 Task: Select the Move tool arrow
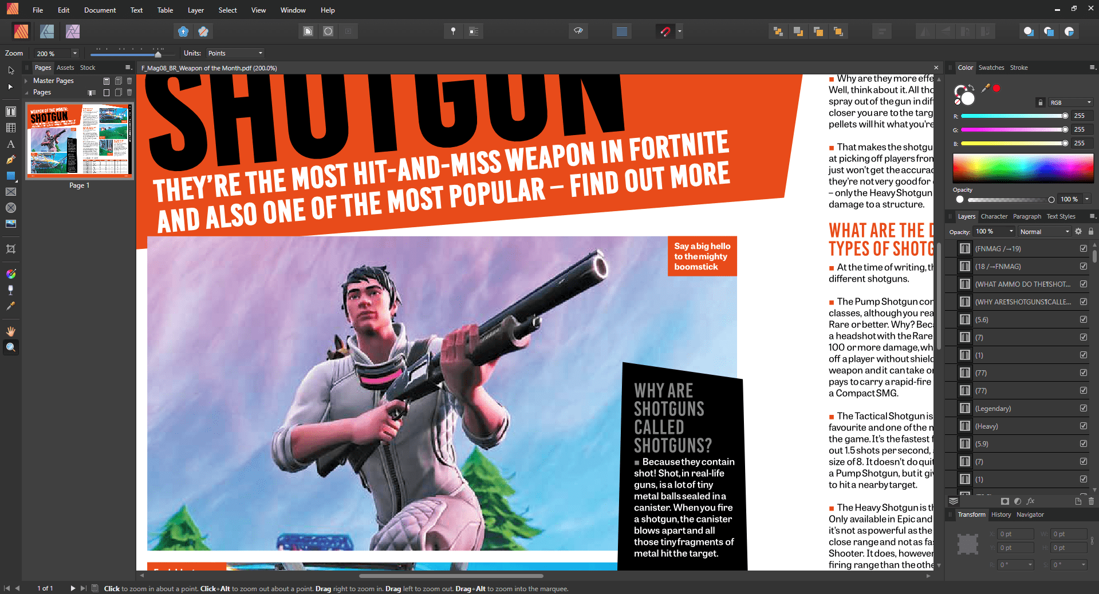(x=11, y=70)
